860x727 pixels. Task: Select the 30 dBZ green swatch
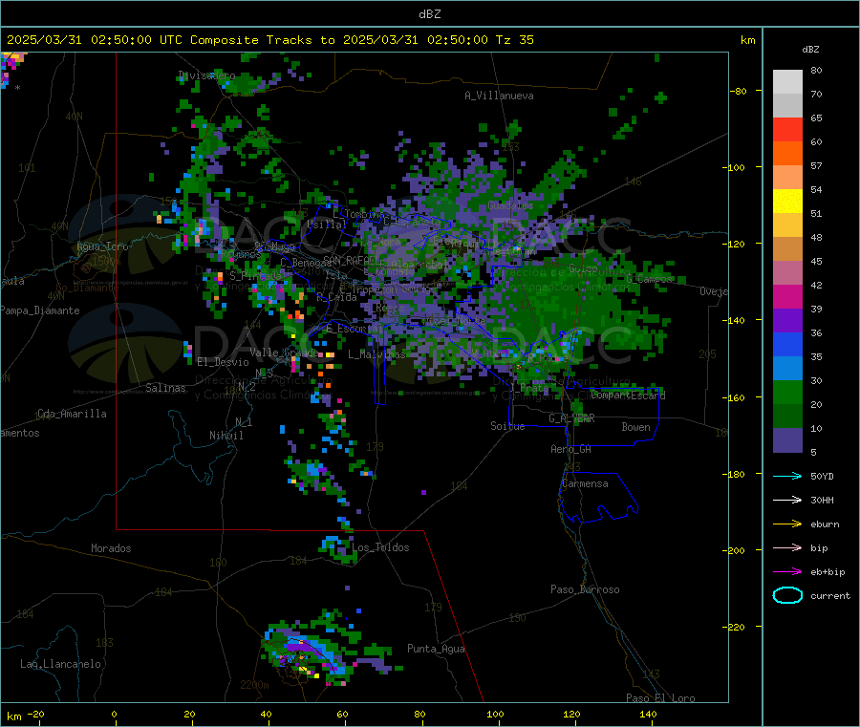pos(787,392)
